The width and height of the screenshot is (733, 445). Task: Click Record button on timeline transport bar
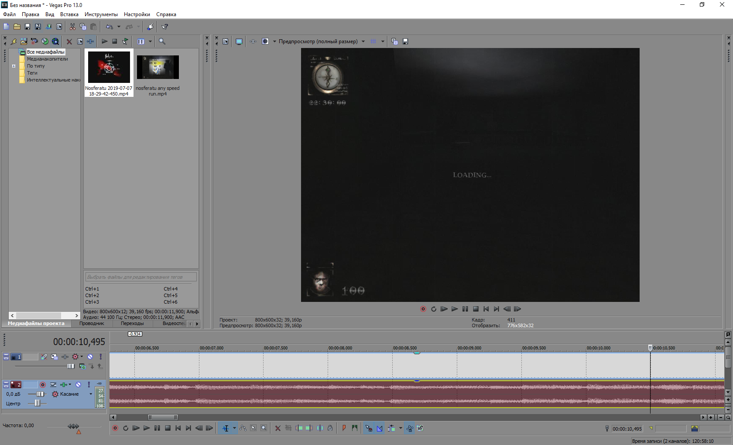click(x=115, y=428)
